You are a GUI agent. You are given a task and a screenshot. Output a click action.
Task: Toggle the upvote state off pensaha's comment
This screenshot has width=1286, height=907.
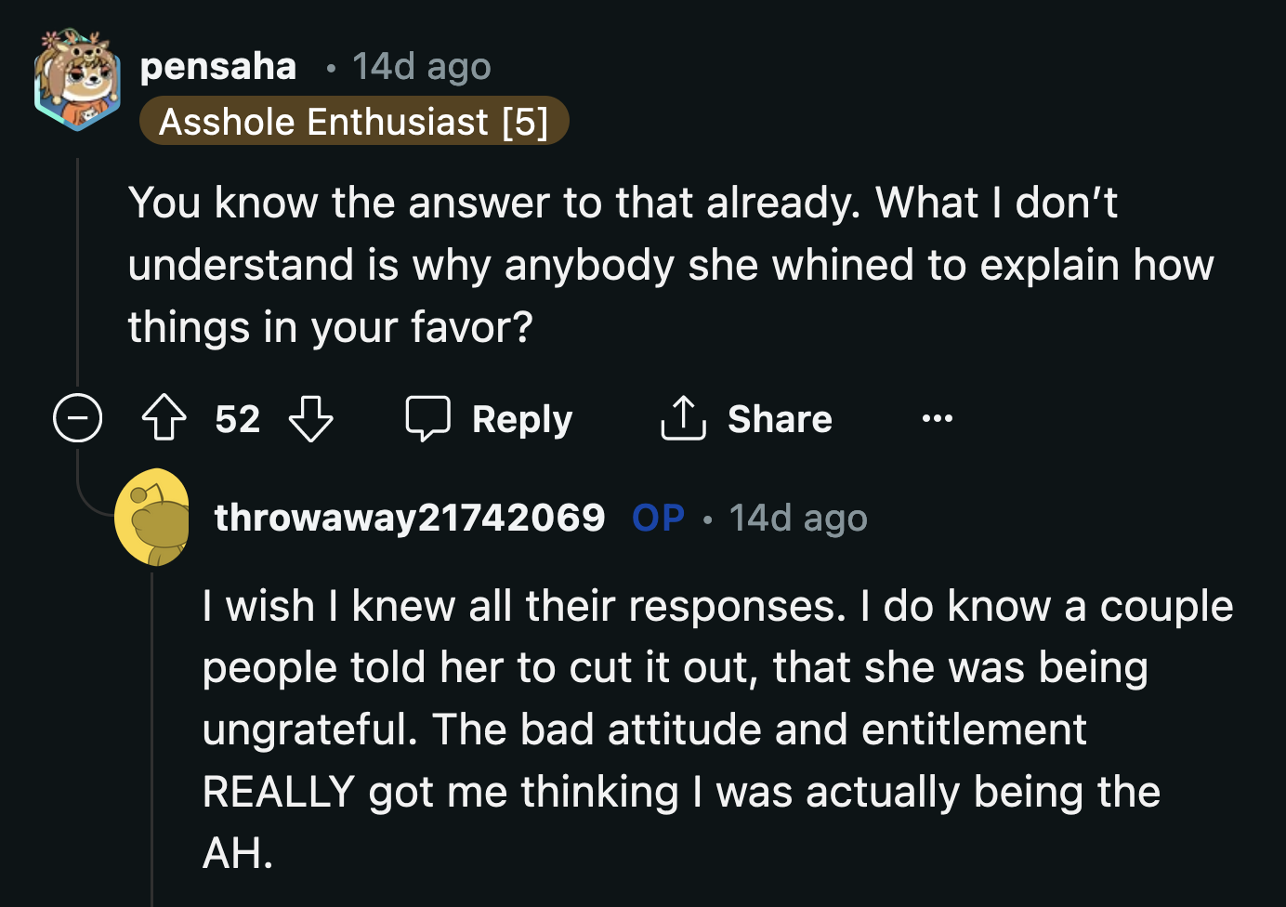(x=164, y=418)
